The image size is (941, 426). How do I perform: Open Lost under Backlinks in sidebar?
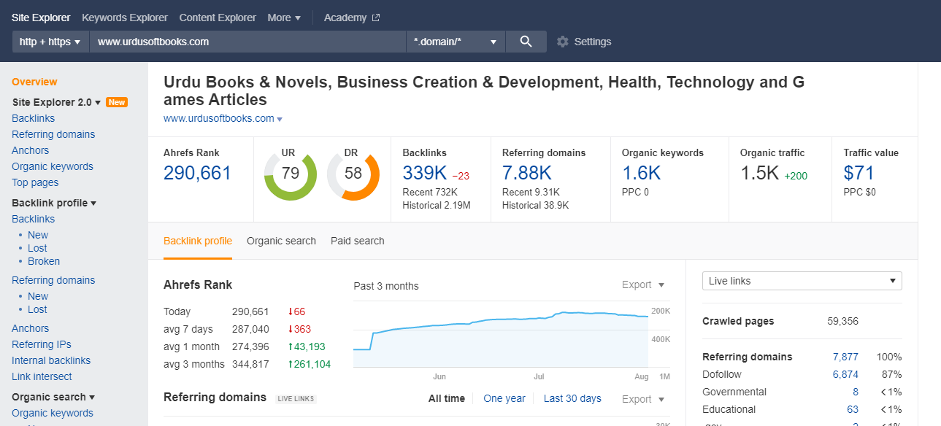click(x=37, y=248)
